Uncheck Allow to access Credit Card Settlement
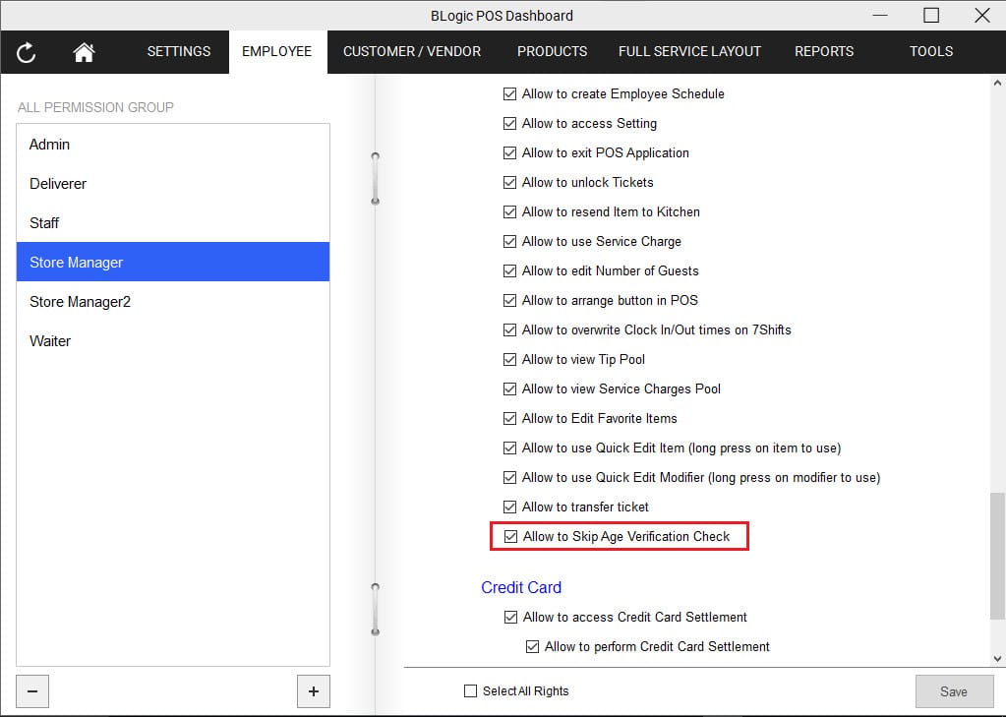 click(x=510, y=618)
